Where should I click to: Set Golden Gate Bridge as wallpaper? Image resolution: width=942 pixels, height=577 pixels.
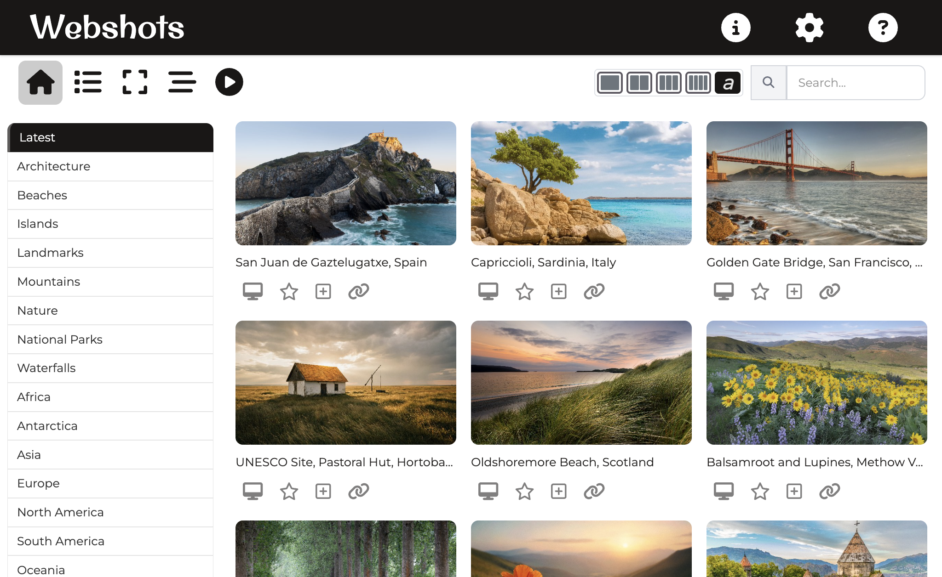(x=724, y=291)
